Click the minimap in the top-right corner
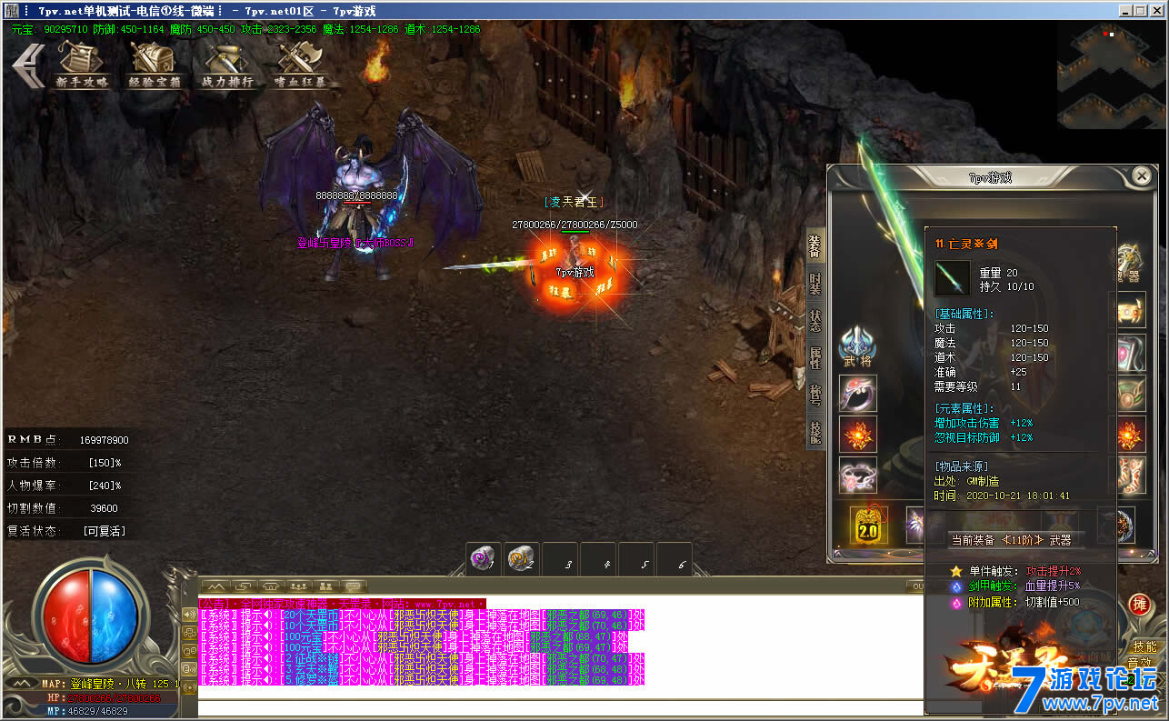This screenshot has height=721, width=1169. coord(1111,75)
